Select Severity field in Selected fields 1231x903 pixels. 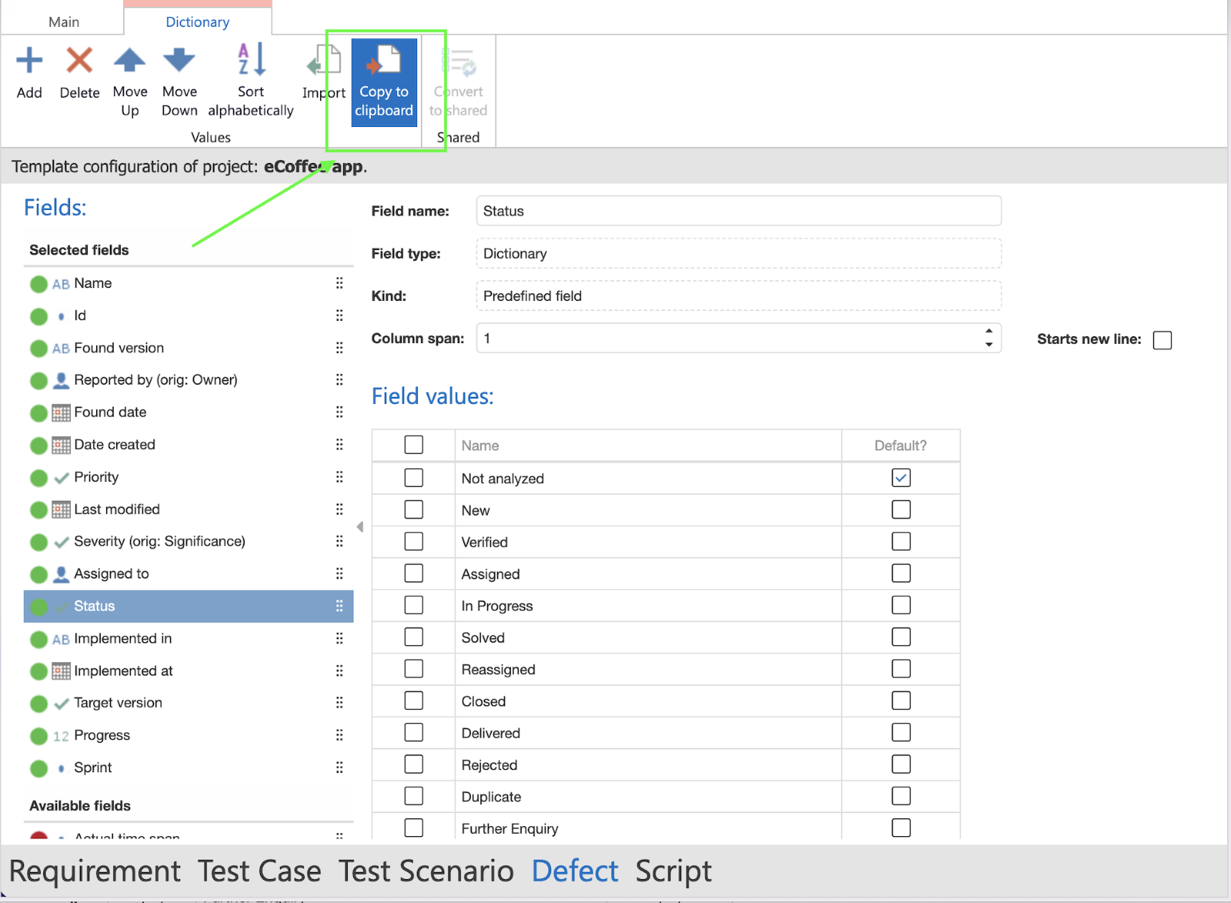[159, 541]
